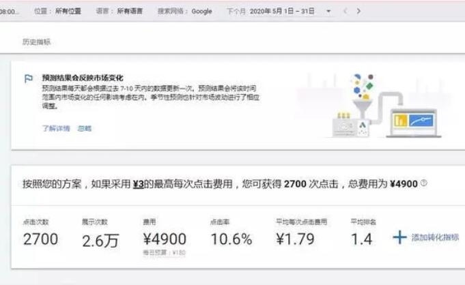Screen dimensions: 465x285
Task: Click the help icon after ¥4900
Action: pos(424,183)
